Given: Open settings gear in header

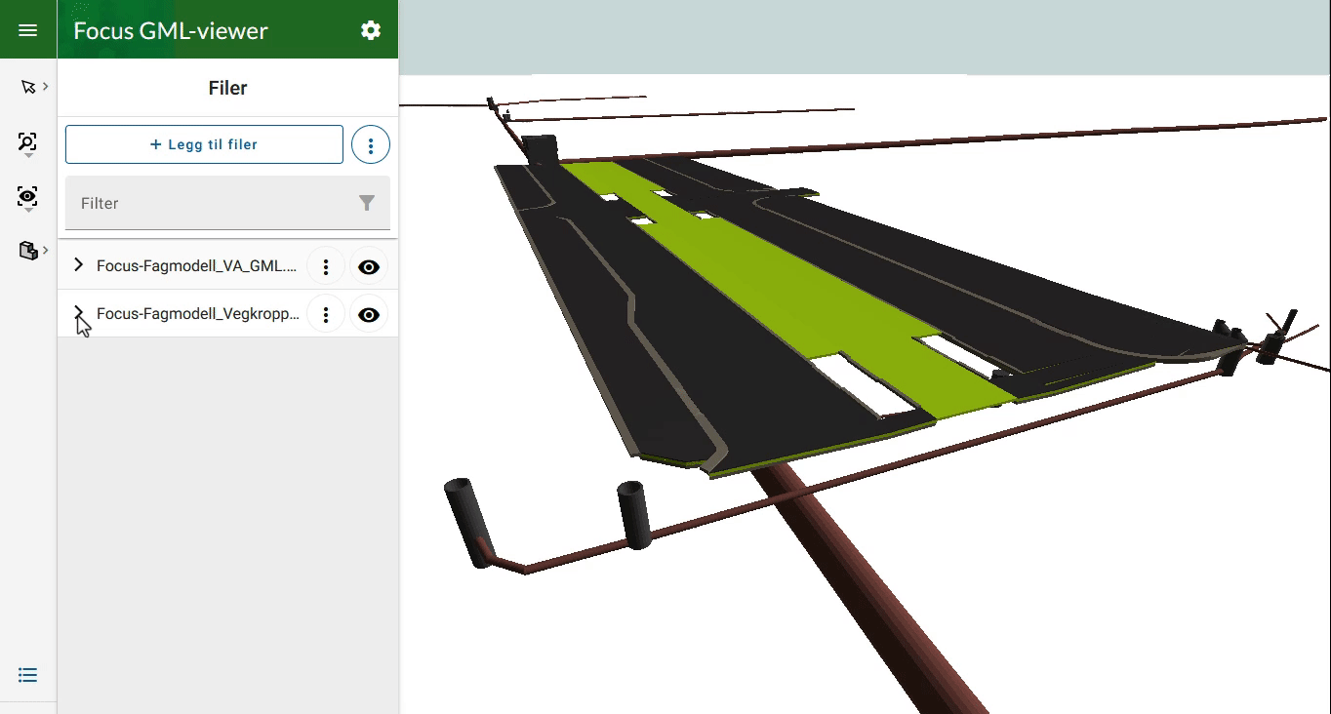Looking at the screenshot, I should tap(371, 30).
